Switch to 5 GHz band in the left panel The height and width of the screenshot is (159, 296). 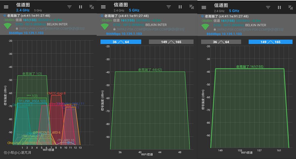(x=38, y=10)
